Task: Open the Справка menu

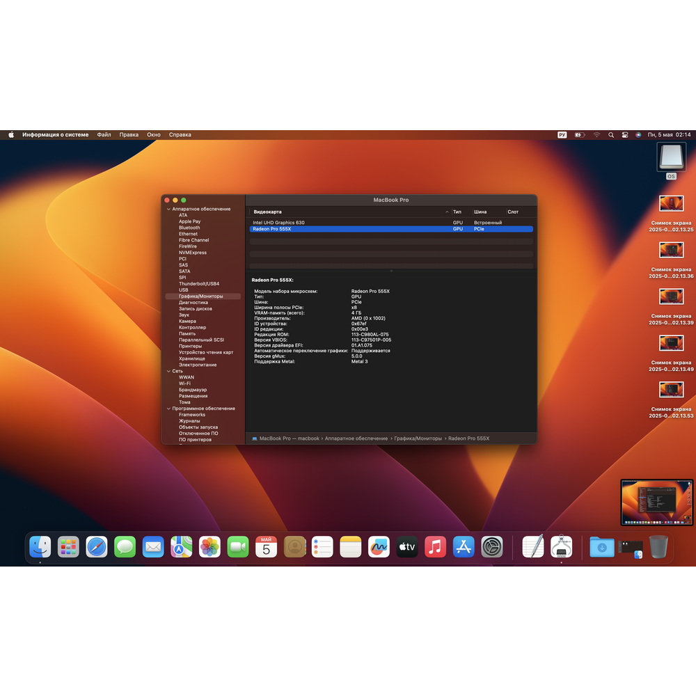Action: coord(180,134)
